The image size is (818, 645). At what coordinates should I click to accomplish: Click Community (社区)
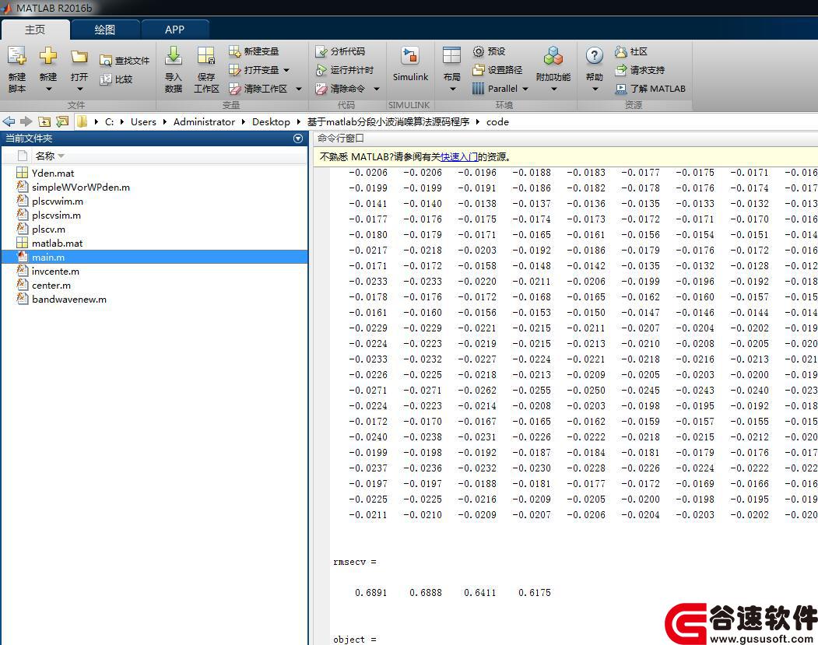(x=630, y=51)
